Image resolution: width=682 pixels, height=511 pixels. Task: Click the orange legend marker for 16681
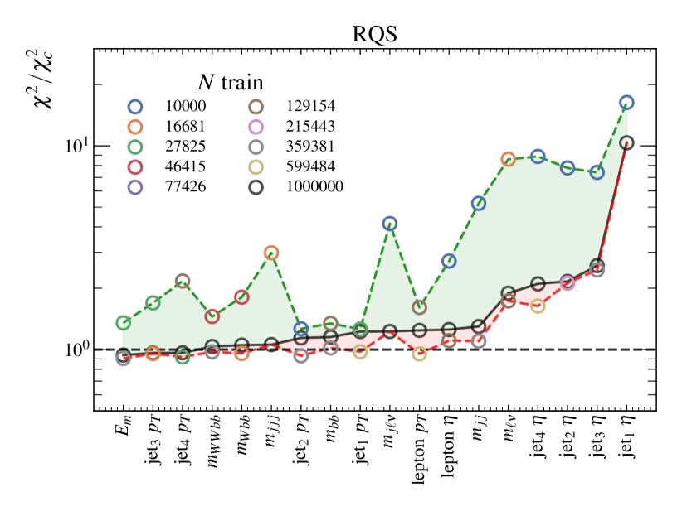(135, 127)
